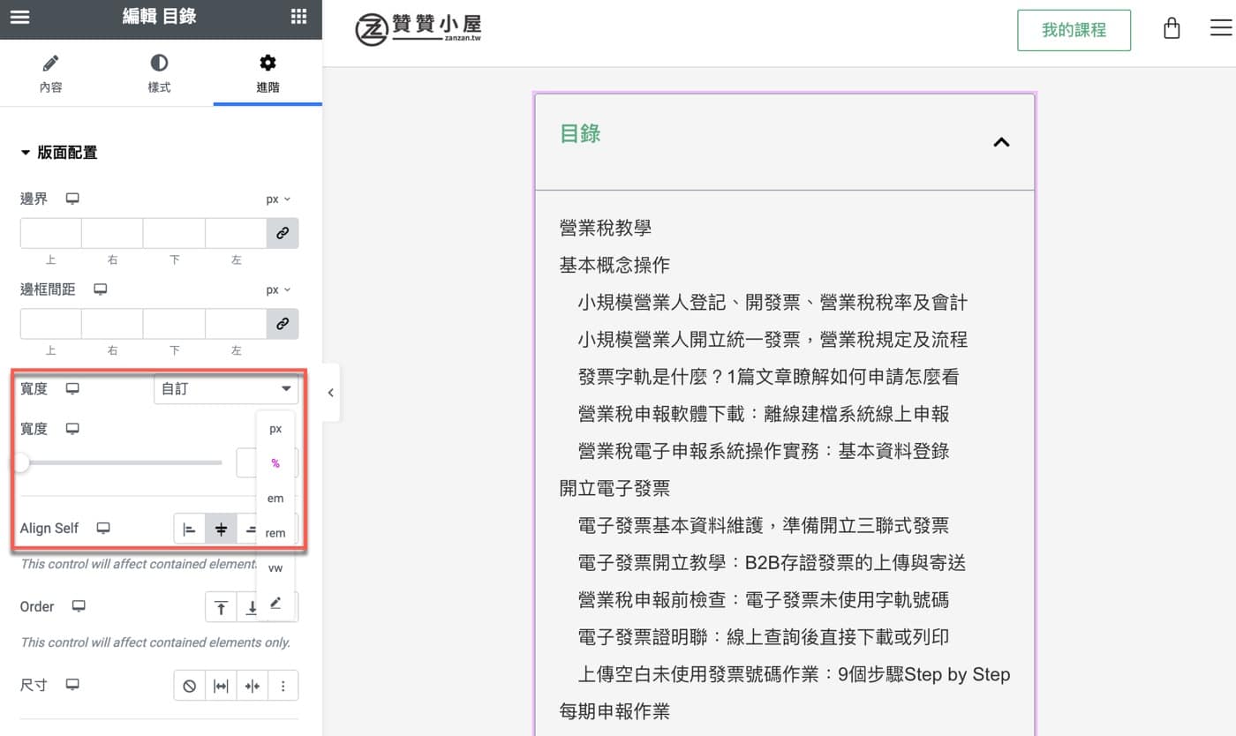This screenshot has width=1236, height=736.
Task: Switch to the 樣式 tab
Action: (x=159, y=73)
